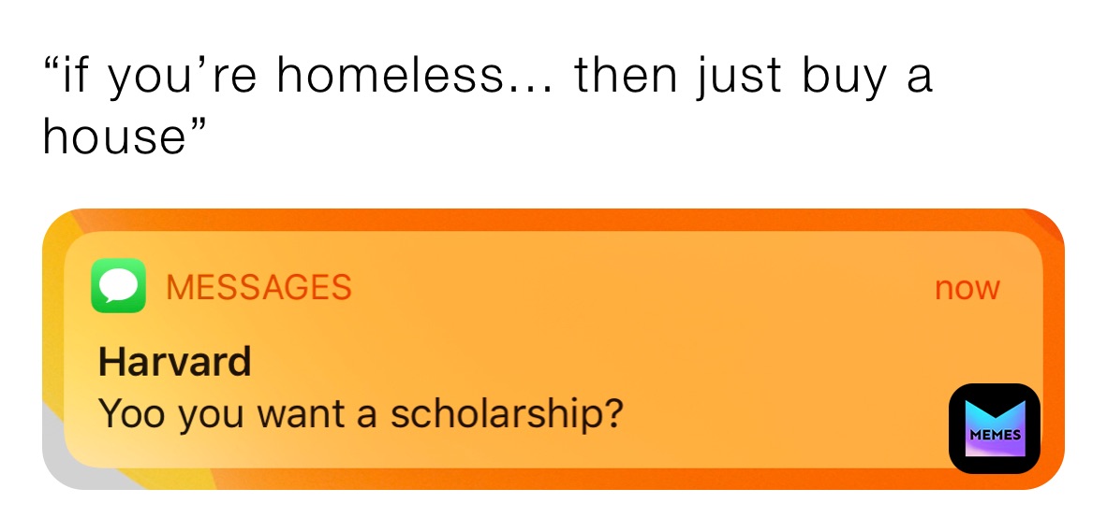1107x532 pixels.
Task: Select the MESSAGES app label
Action: pos(258,287)
